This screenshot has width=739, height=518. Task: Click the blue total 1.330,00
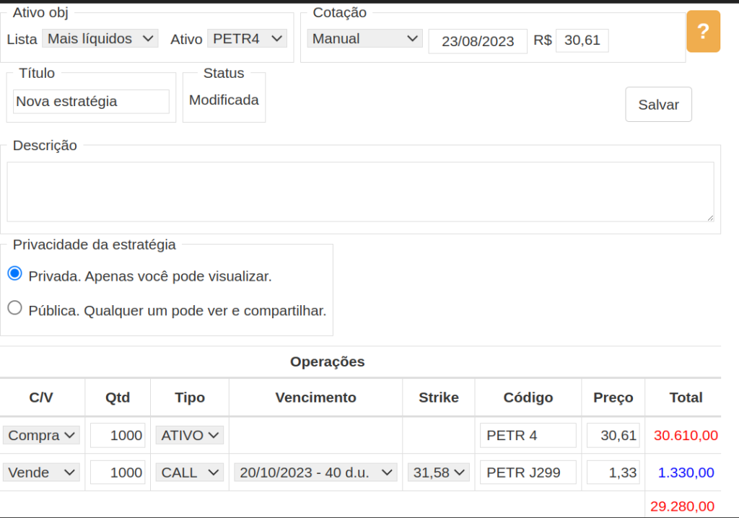point(686,473)
